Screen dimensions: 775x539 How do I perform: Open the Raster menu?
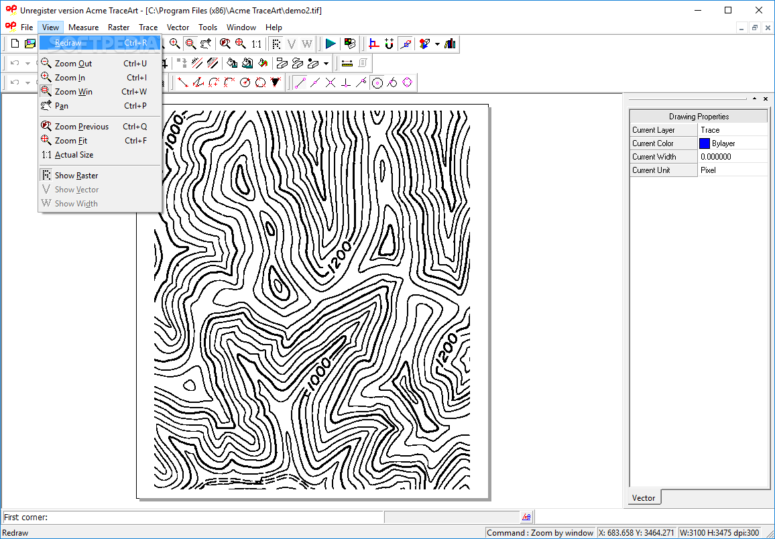119,27
